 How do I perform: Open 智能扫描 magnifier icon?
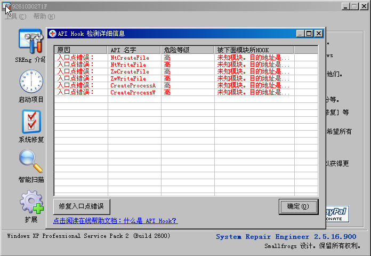31,161
